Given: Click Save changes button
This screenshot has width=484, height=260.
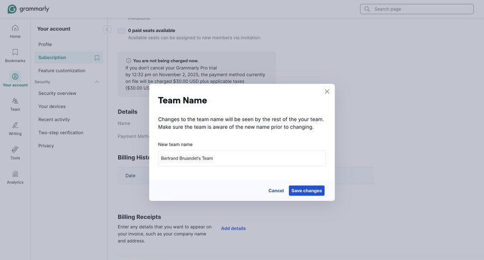Looking at the screenshot, I should 307,191.
